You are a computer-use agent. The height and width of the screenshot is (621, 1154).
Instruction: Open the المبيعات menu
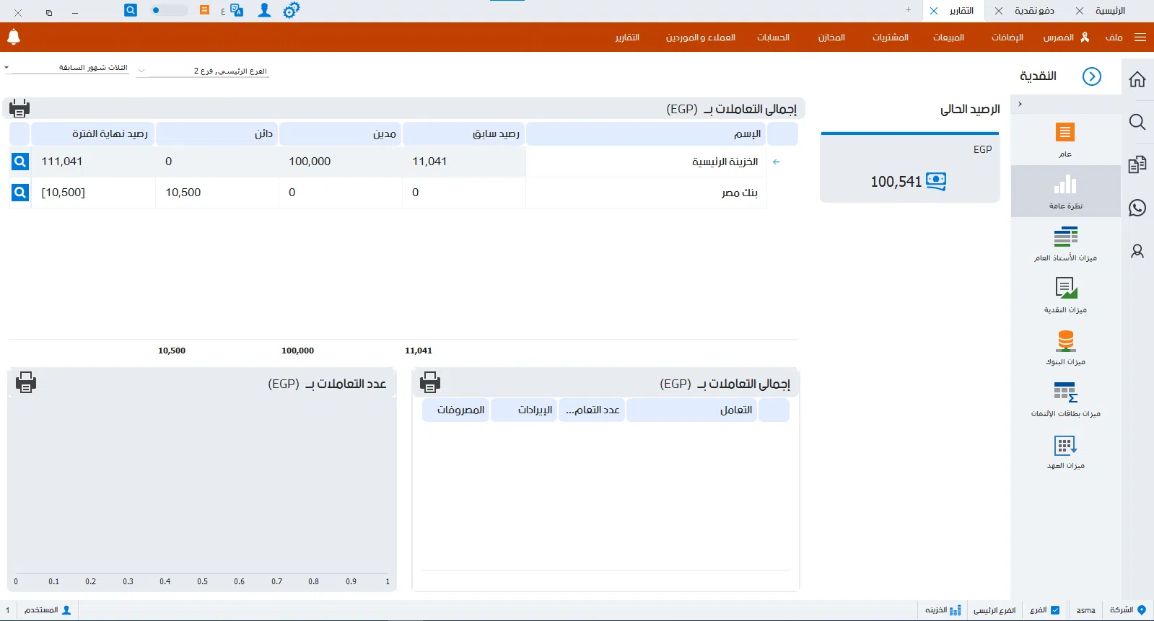(x=948, y=38)
